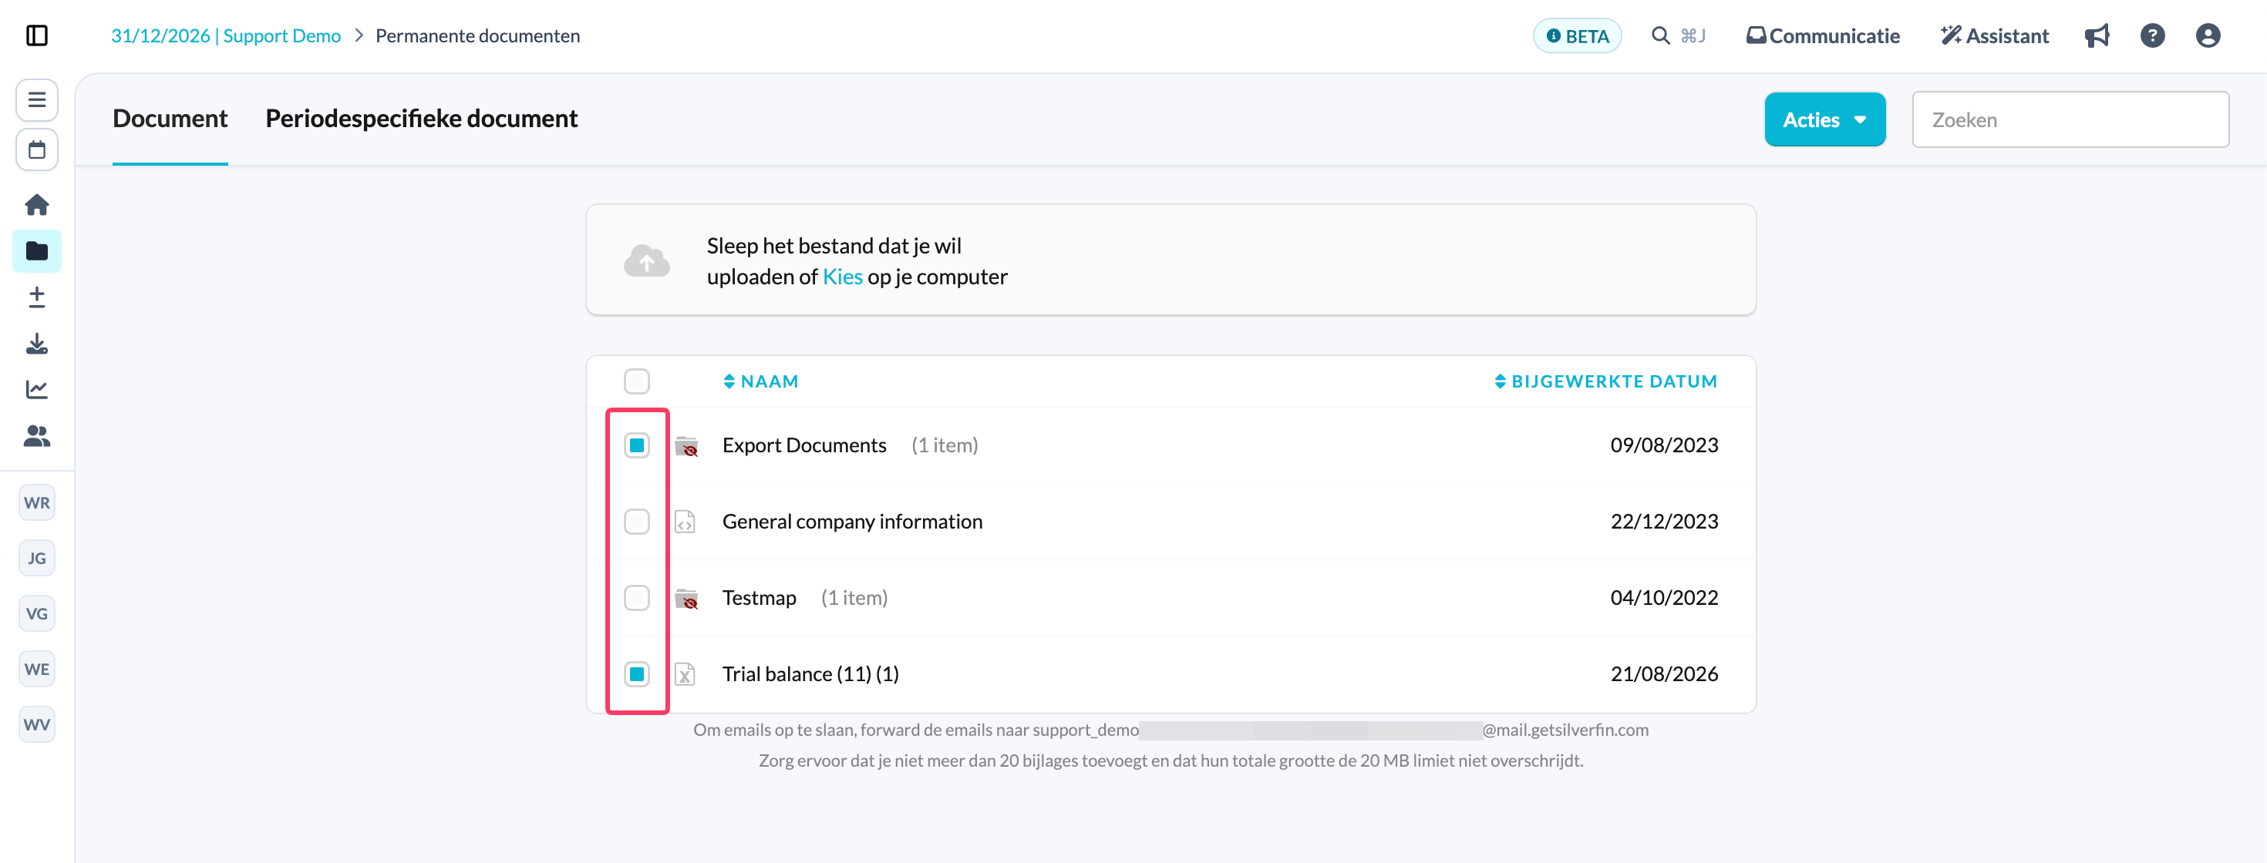Open the download tray icon in sidebar
Image resolution: width=2267 pixels, height=863 pixels.
[x=36, y=343]
